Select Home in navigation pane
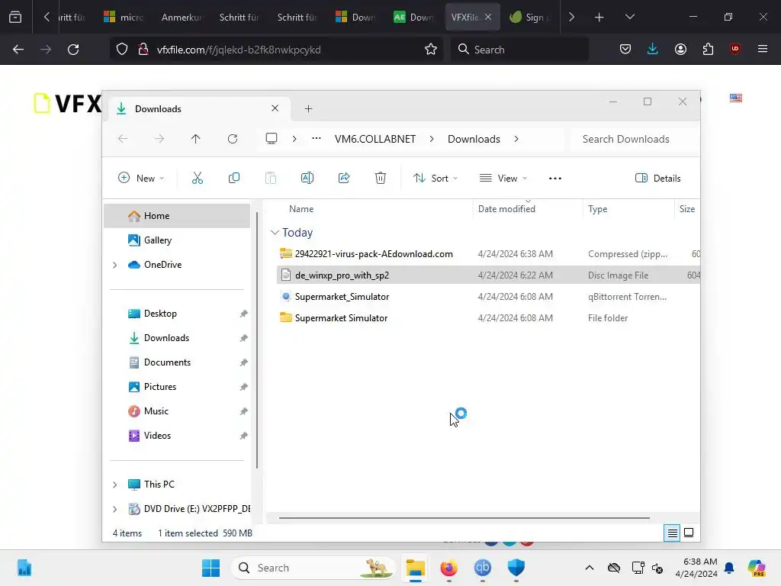This screenshot has height=586, width=781. [x=177, y=216]
